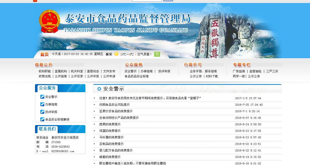Click the icon beside 食品安全标准解读
Image resolution: width=310 pixels, height=167 pixels.
click(42, 119)
